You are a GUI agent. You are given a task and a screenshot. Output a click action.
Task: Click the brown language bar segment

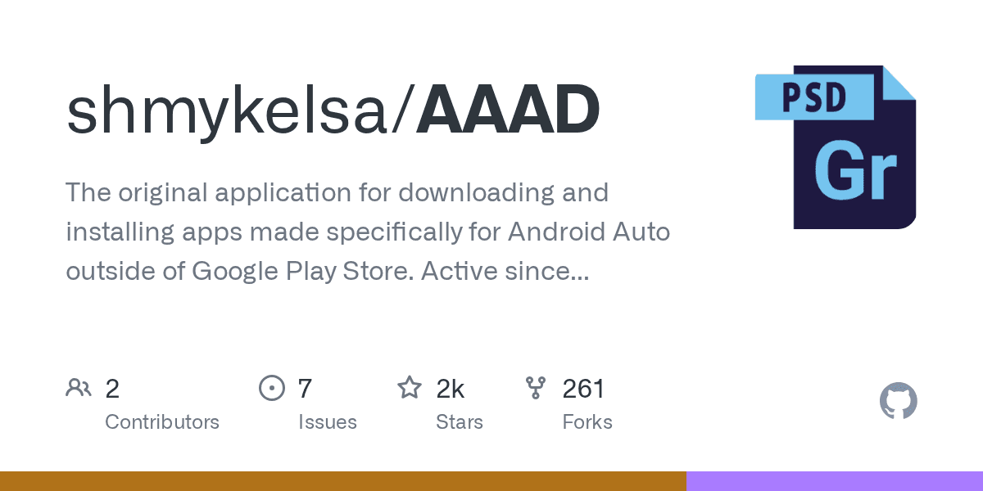(342, 481)
